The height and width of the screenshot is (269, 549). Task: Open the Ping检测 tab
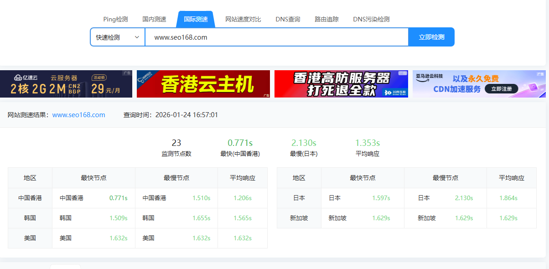click(x=115, y=19)
